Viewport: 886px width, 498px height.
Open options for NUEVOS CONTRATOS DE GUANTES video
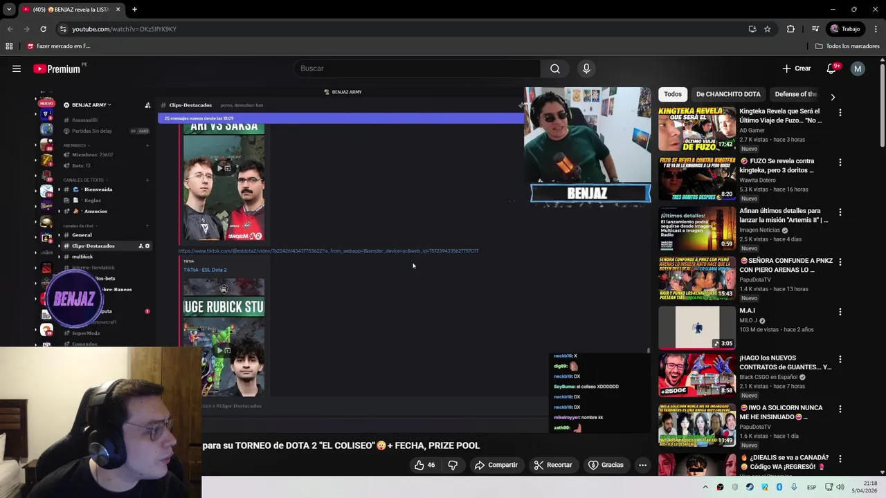[840, 359]
